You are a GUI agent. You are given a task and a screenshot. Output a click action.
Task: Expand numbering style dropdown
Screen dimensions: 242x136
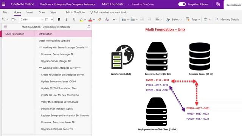(x=137, y=20)
